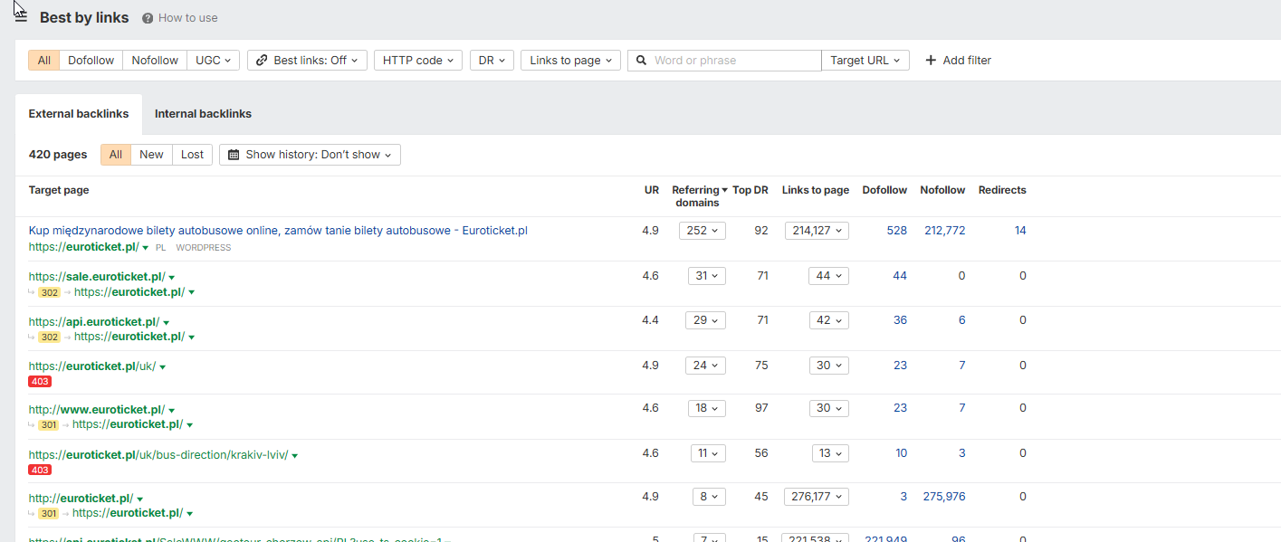Open Best links: Off dropdown

point(307,61)
